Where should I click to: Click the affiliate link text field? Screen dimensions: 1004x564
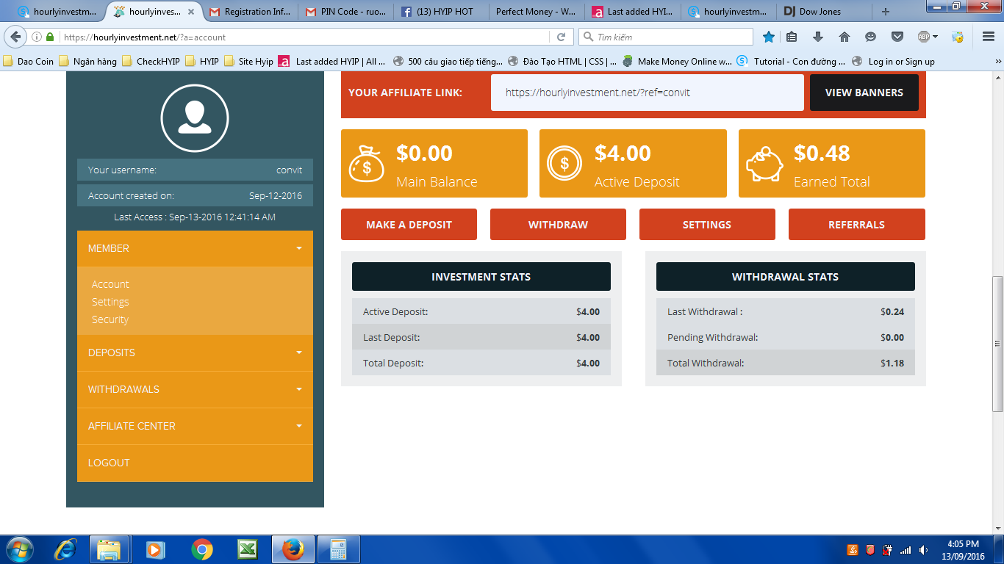pos(647,93)
